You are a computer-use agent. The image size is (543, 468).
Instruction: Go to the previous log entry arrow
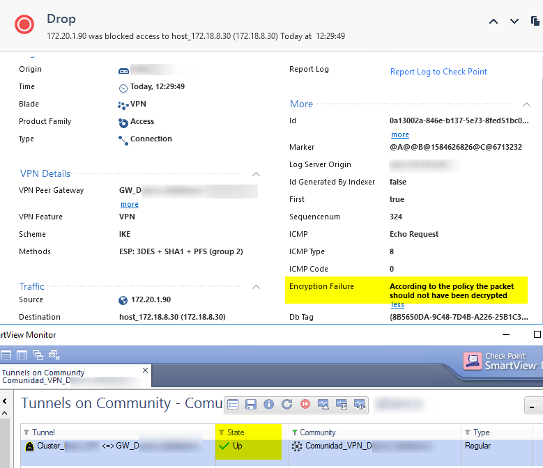tap(494, 22)
